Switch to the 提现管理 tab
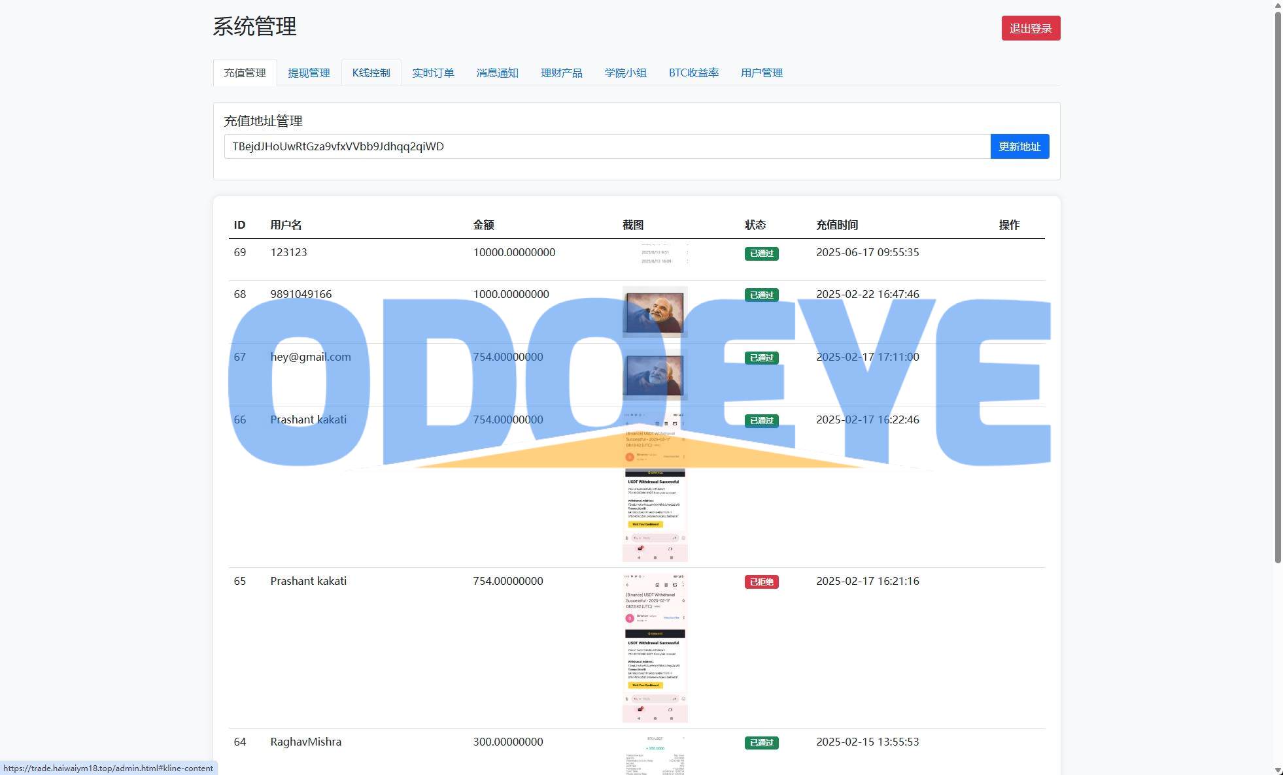This screenshot has height=775, width=1283. tap(309, 73)
